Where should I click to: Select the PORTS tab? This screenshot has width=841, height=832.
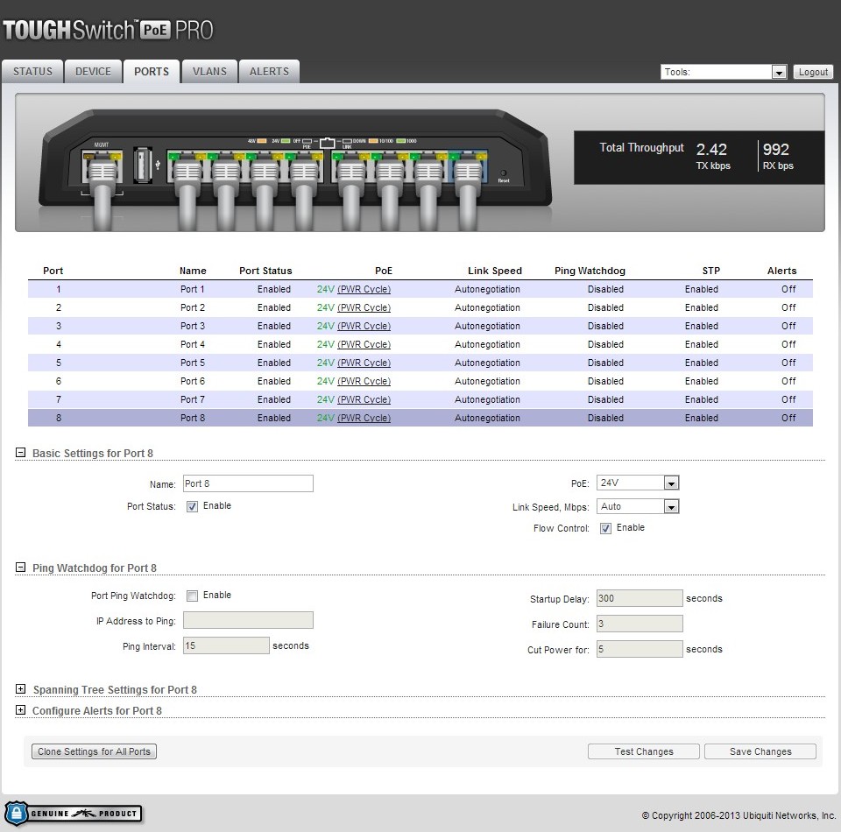click(152, 71)
